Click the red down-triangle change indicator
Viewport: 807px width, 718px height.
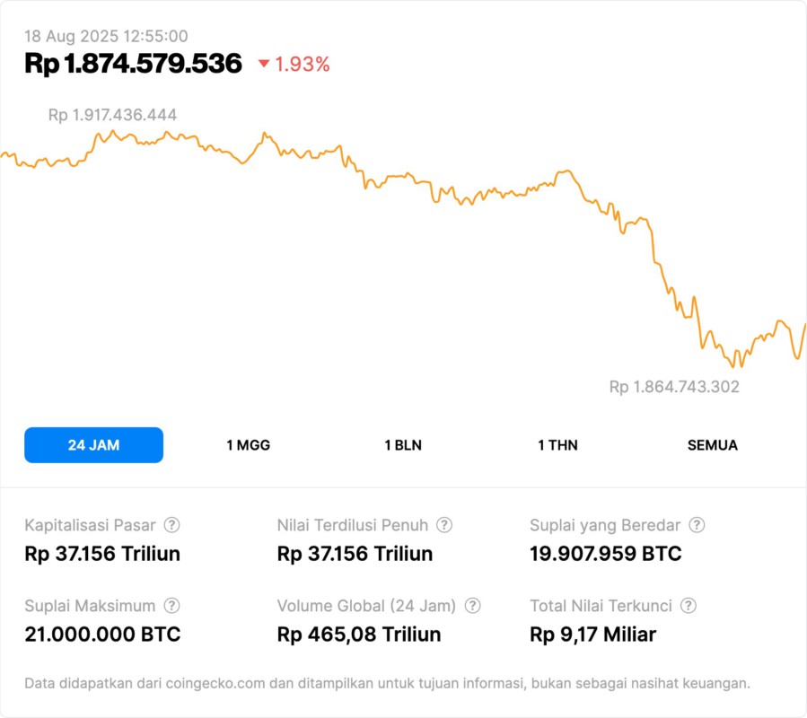(x=264, y=64)
